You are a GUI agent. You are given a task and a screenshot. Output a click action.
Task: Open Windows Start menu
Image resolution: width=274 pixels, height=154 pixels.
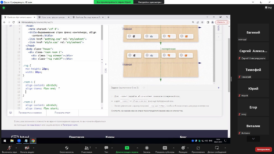point(5,141)
